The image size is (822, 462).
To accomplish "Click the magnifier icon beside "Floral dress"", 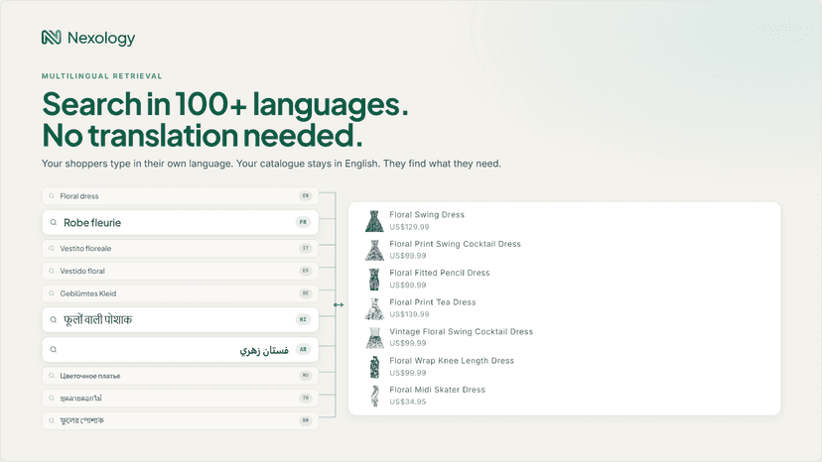I will point(52,196).
